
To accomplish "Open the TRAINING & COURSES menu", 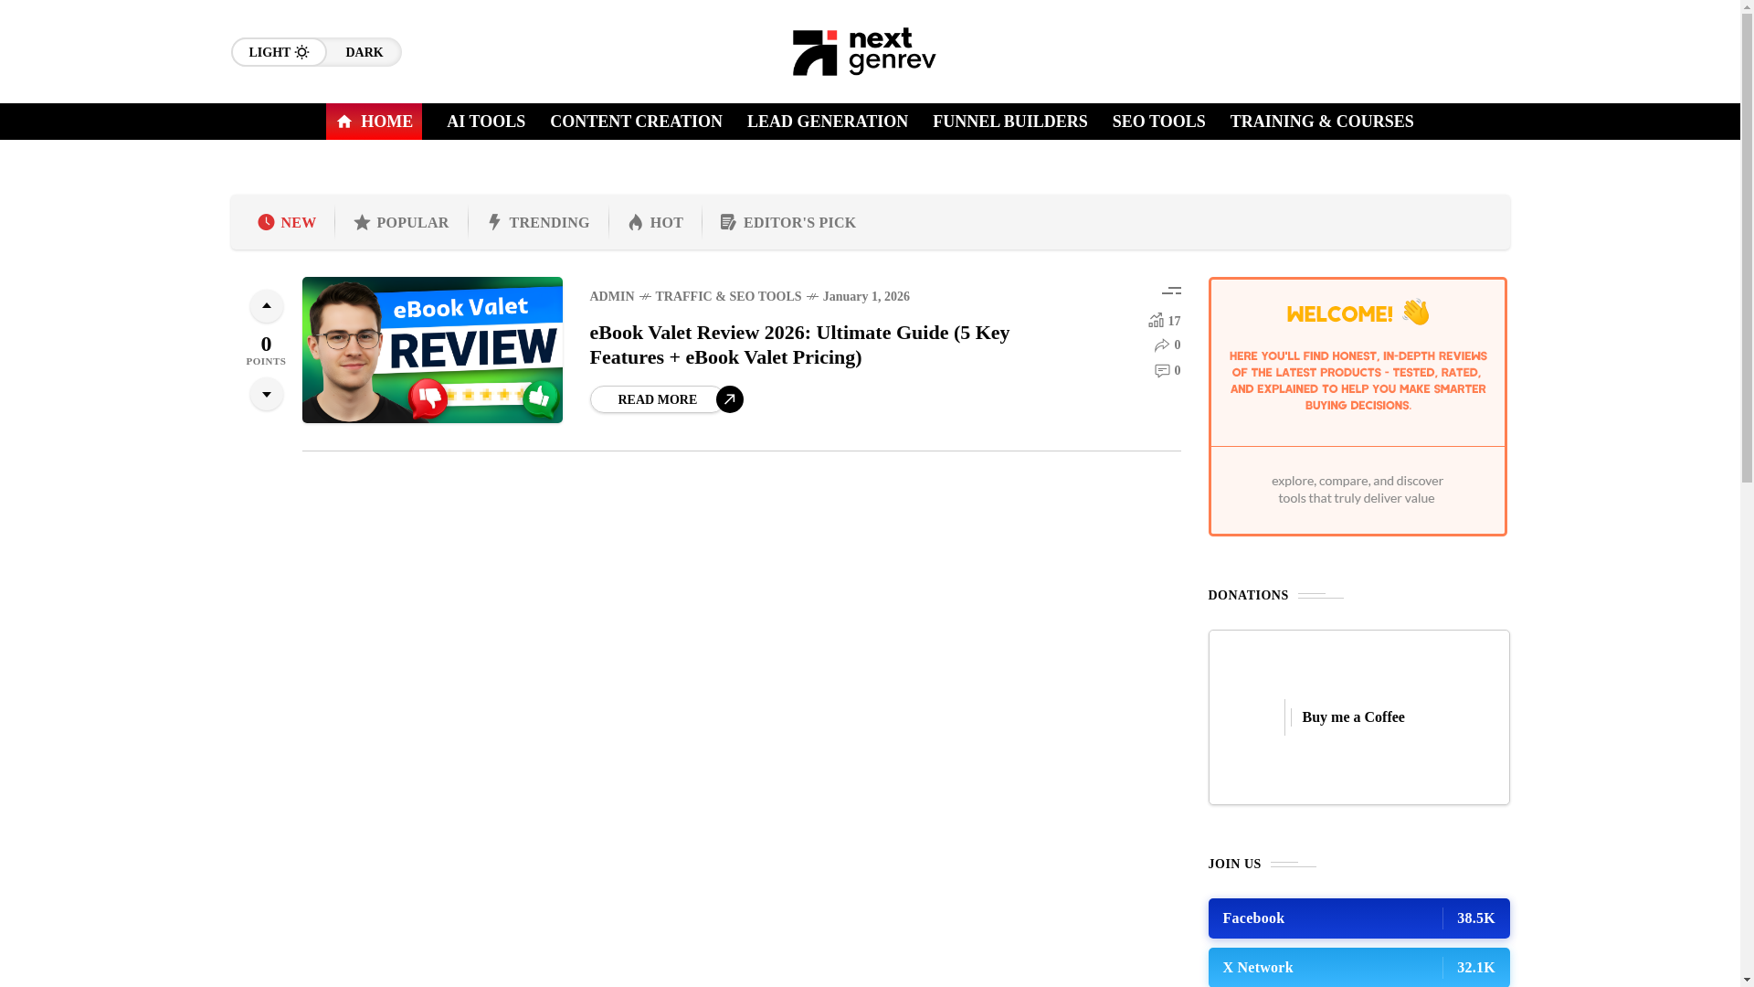I will tap(1321, 122).
